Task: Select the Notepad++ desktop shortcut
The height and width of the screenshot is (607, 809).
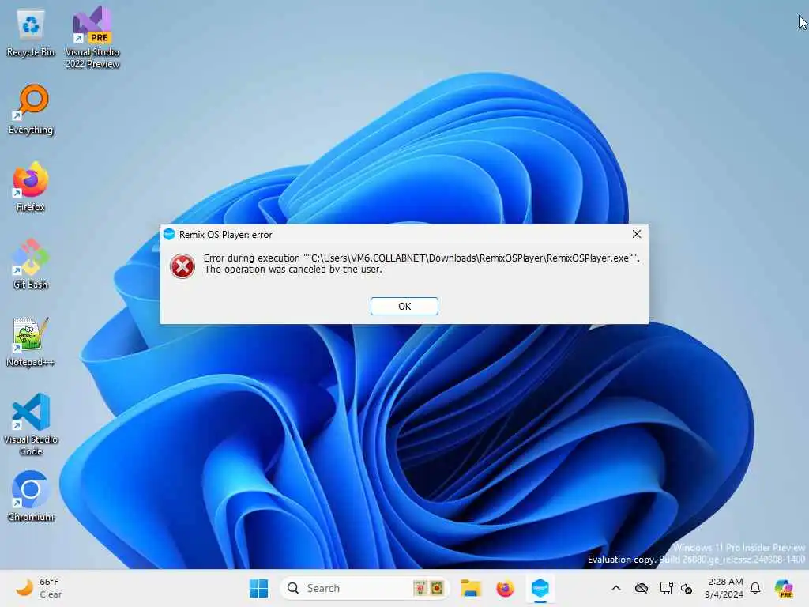Action: point(31,341)
